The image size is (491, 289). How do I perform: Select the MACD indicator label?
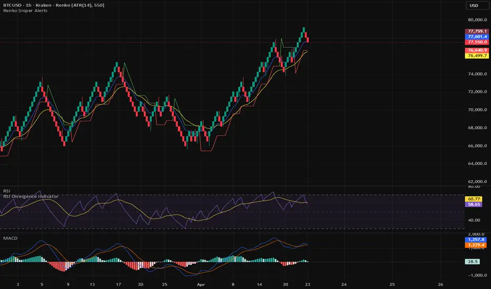coord(11,238)
